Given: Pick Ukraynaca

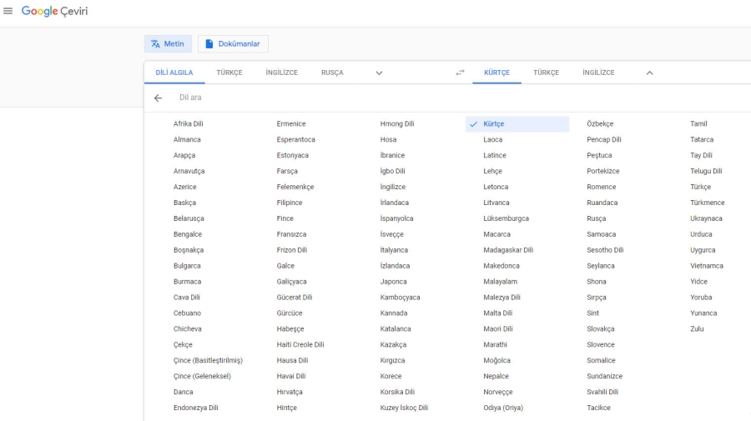Looking at the screenshot, I should point(707,218).
